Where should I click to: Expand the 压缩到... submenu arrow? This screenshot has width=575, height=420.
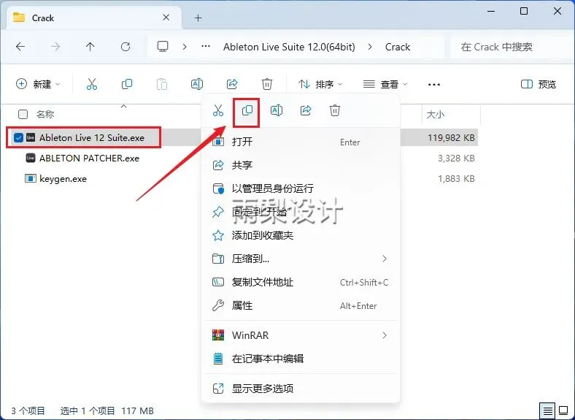pyautogui.click(x=385, y=259)
